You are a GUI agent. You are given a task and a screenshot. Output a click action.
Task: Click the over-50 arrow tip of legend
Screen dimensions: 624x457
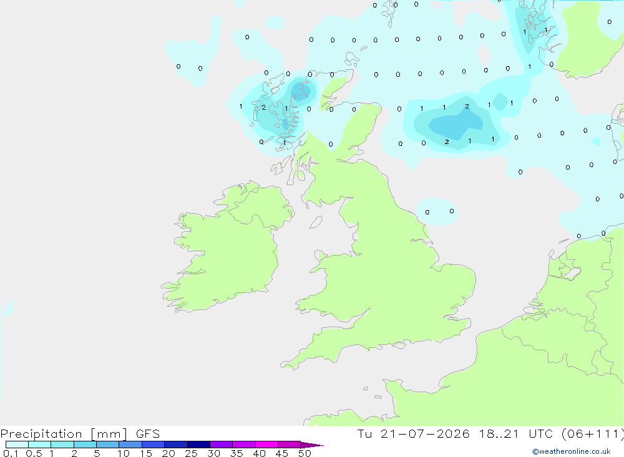[x=312, y=445]
